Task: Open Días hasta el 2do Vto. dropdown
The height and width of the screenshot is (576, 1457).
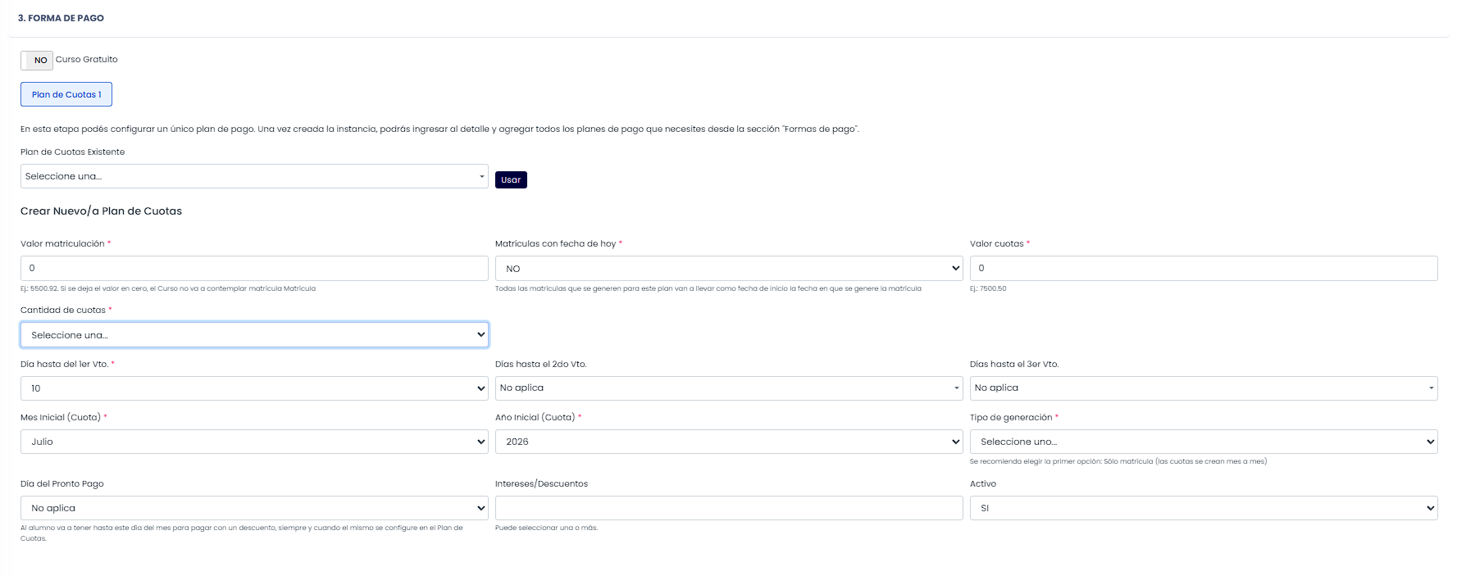Action: tap(729, 388)
